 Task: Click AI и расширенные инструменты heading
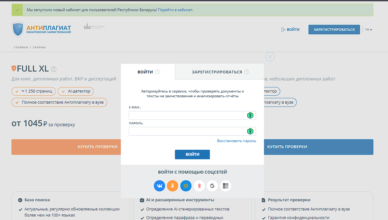180,200
